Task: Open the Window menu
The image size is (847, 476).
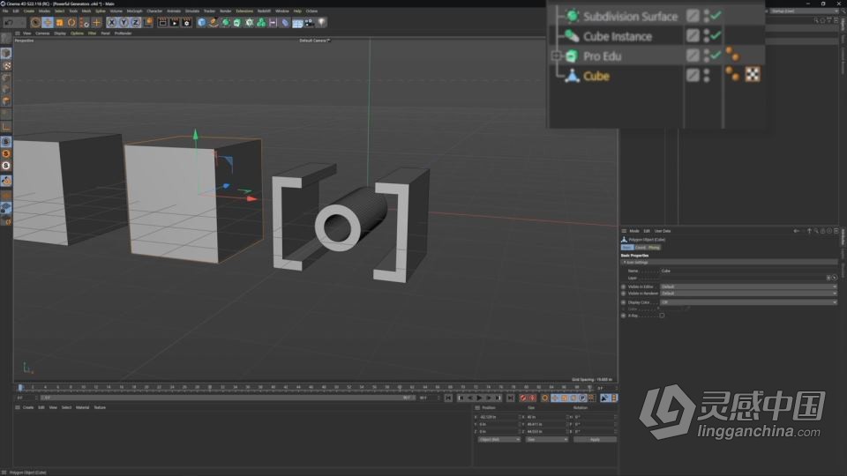Action: coord(282,11)
